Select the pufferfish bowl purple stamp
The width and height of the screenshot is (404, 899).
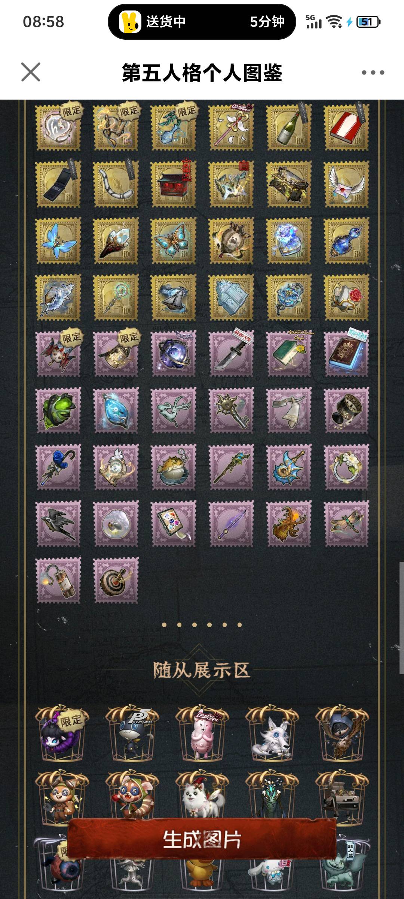[173, 467]
